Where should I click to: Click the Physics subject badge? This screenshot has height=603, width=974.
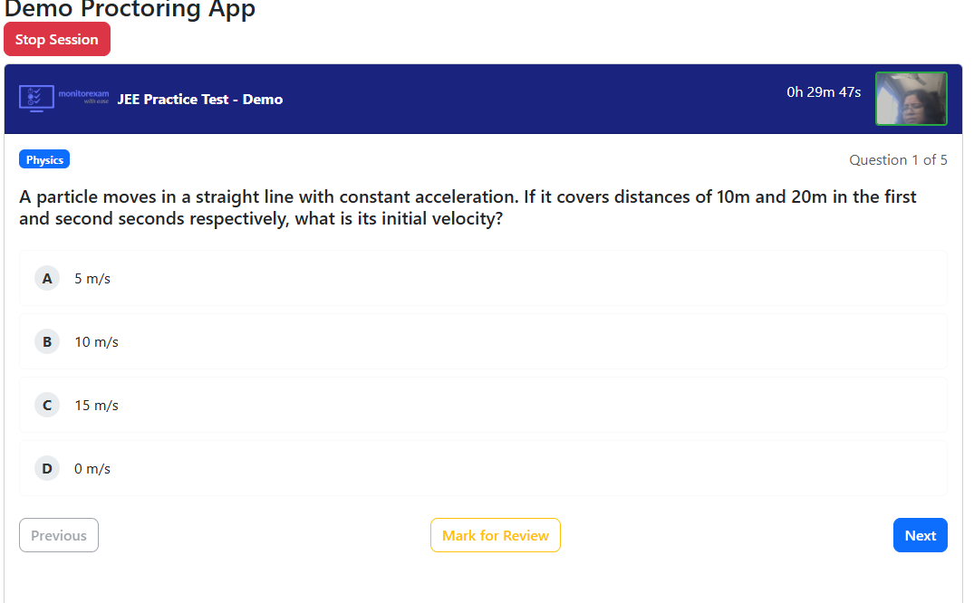coord(44,160)
